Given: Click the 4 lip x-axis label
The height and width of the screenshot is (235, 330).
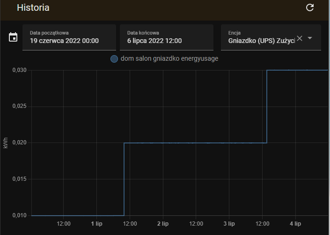Looking at the screenshot, I should (x=295, y=224).
